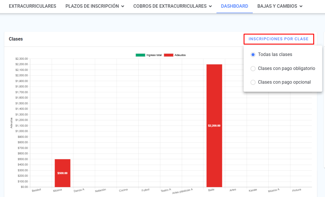Click the Baile bar showing $2,200.00
Image resolution: width=325 pixels, height=197 pixels.
click(214, 126)
